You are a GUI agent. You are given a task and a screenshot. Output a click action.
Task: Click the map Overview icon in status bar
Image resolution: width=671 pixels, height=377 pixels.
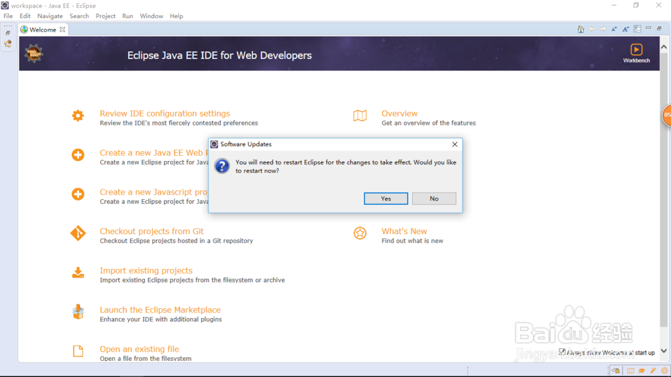click(x=631, y=370)
